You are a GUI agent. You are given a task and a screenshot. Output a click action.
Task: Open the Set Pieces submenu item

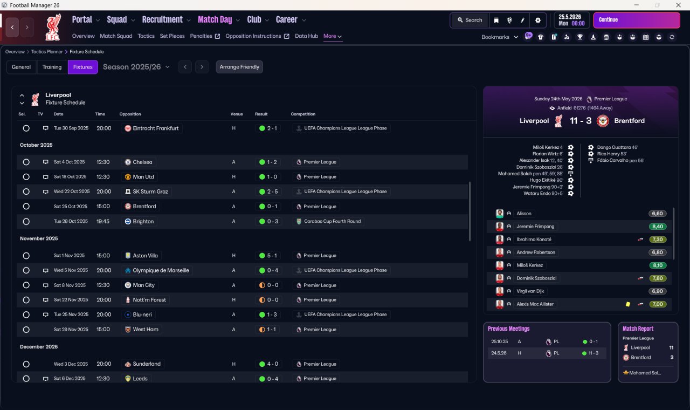coord(172,36)
